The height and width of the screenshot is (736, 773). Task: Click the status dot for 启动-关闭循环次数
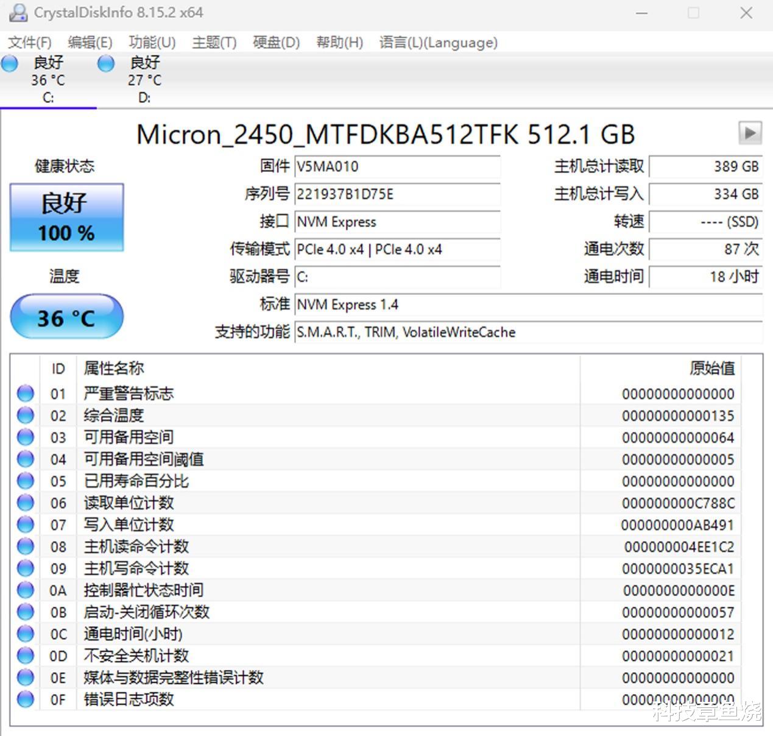pos(25,612)
